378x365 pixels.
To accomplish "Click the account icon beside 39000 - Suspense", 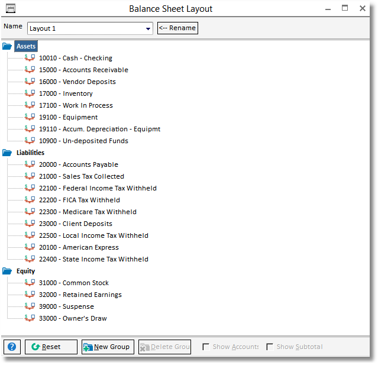I will [30, 306].
